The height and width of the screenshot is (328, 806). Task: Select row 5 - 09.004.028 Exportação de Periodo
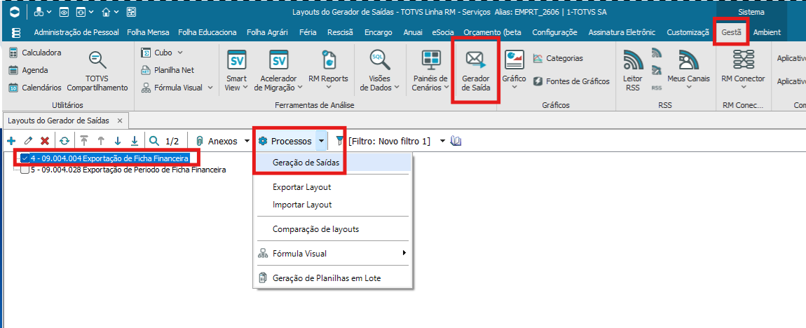tap(128, 170)
